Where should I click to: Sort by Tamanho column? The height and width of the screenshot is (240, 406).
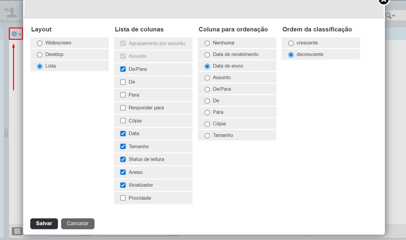click(x=207, y=135)
